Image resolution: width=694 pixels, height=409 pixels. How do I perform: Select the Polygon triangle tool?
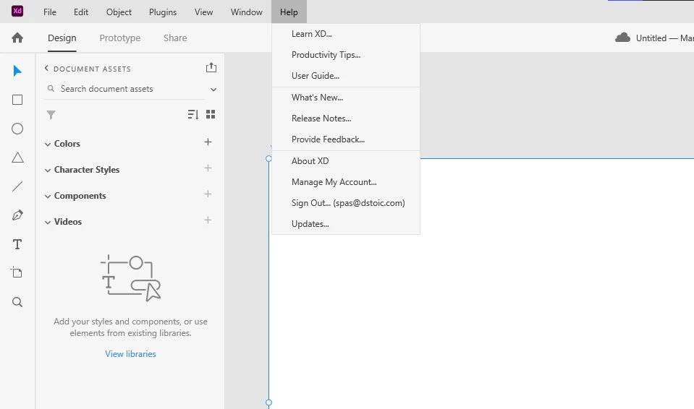click(17, 158)
